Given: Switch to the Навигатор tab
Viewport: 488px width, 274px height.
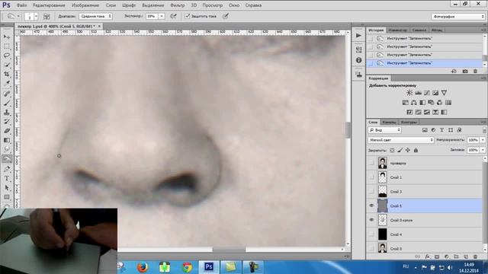Looking at the screenshot, I should tap(398, 30).
